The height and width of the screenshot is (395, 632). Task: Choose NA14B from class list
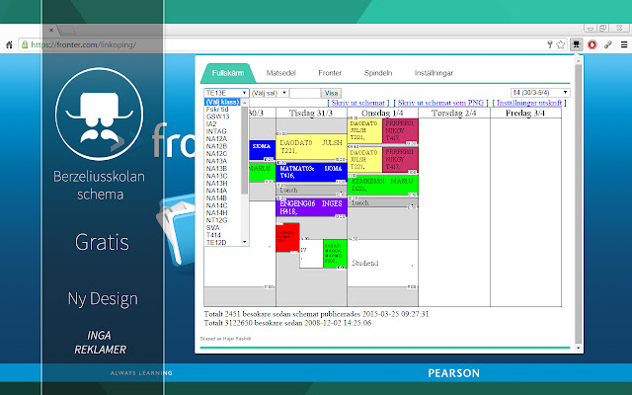tap(222, 197)
